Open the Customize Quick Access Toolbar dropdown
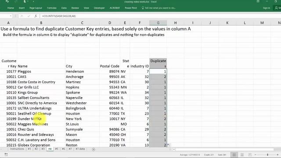281x158 pixels. tap(33, 2)
